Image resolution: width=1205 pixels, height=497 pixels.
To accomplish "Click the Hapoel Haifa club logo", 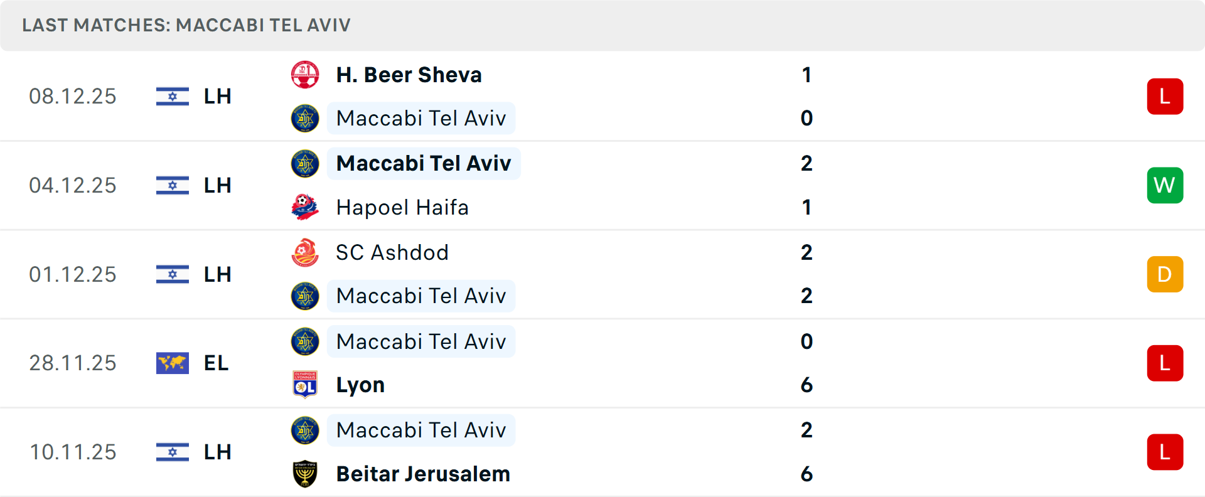I will click(x=305, y=207).
